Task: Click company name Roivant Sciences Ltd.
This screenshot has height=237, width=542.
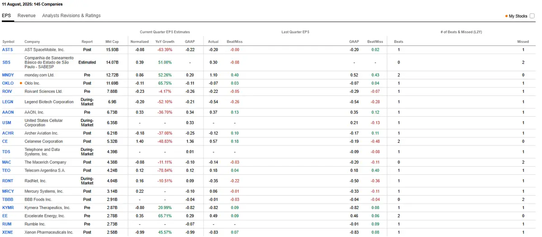Action: [x=43, y=91]
